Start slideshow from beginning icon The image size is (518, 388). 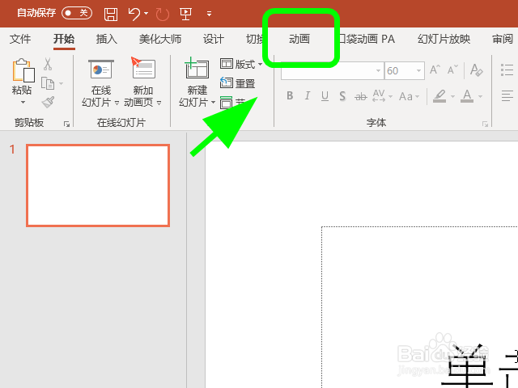185,14
